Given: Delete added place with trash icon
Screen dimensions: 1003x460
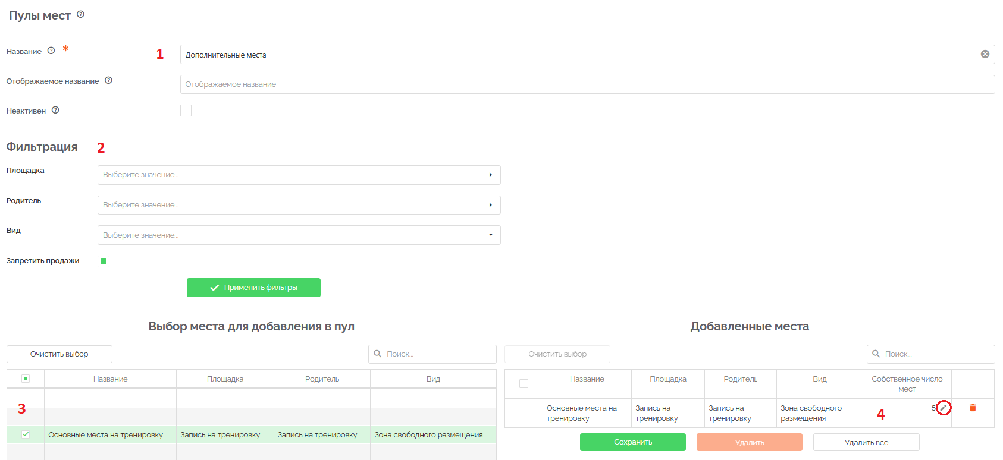Looking at the screenshot, I should pyautogui.click(x=973, y=408).
